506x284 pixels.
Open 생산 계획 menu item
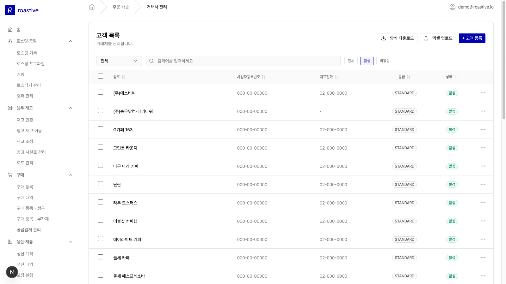point(25,254)
